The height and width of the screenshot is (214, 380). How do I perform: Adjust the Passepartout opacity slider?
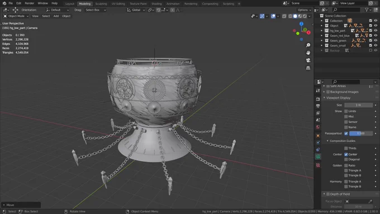[361, 134]
